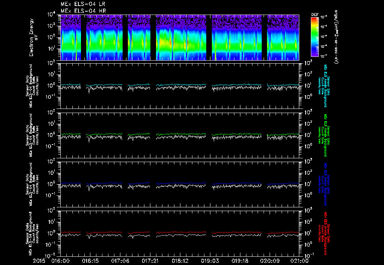Click the '019:03' time tick label
The image size is (384, 265).
coord(210,261)
